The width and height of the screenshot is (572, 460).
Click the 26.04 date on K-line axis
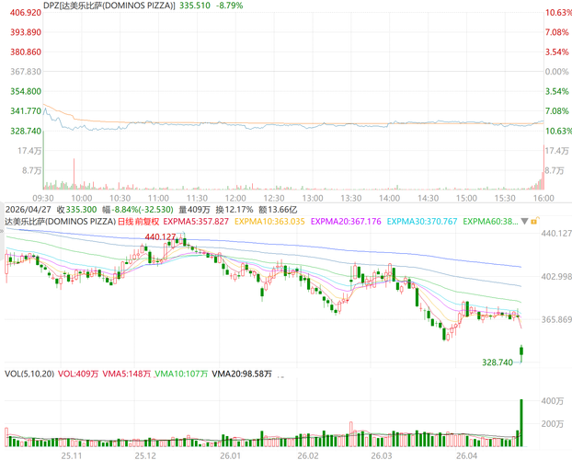coord(466,455)
